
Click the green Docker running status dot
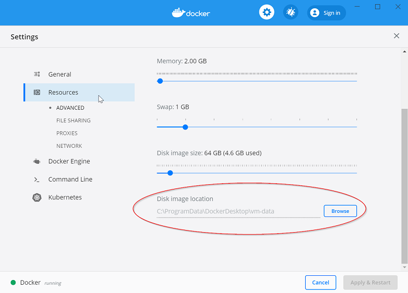point(13,283)
